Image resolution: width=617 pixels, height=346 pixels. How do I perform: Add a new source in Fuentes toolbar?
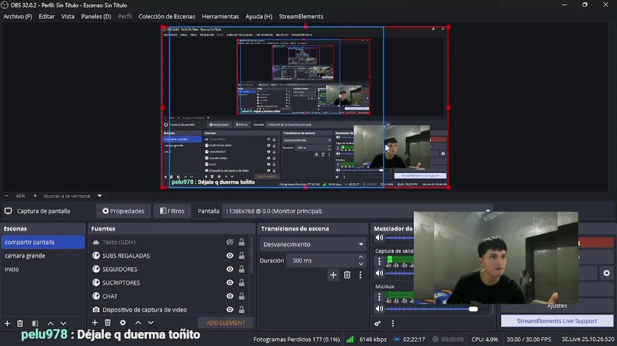pos(95,323)
